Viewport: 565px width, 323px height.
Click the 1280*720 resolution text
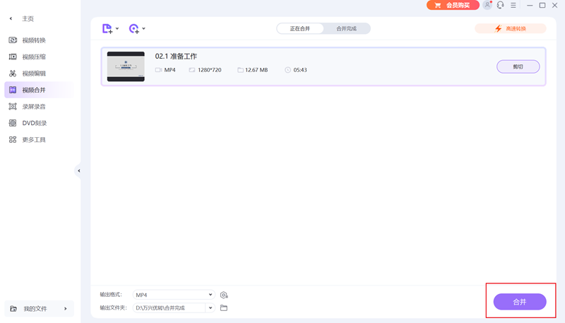click(209, 70)
